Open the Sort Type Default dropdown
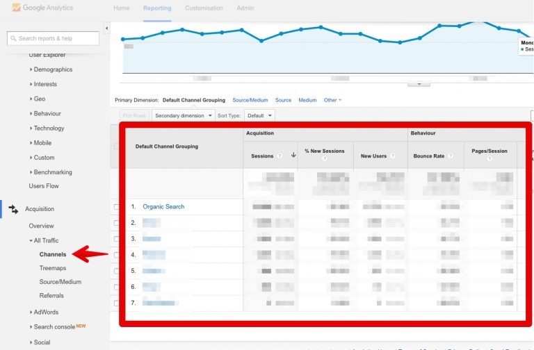The width and height of the screenshot is (534, 350). (259, 116)
